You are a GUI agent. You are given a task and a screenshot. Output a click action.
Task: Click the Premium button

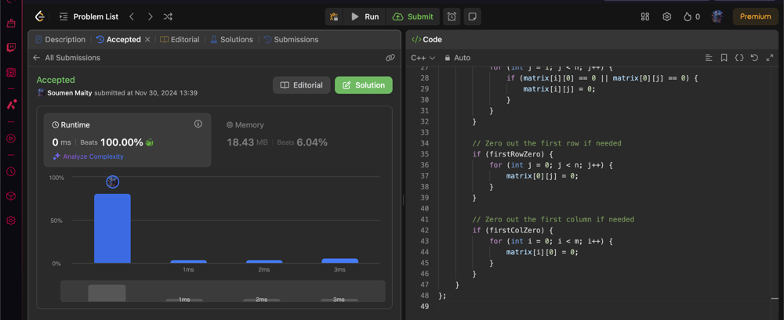756,16
